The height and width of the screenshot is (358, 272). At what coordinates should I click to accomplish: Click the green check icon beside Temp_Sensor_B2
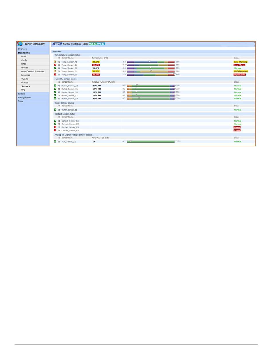tap(55, 68)
